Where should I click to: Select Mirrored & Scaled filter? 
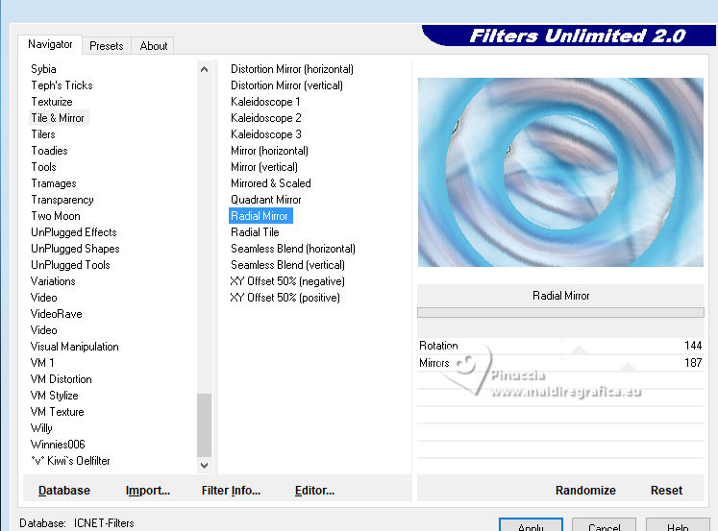(271, 183)
